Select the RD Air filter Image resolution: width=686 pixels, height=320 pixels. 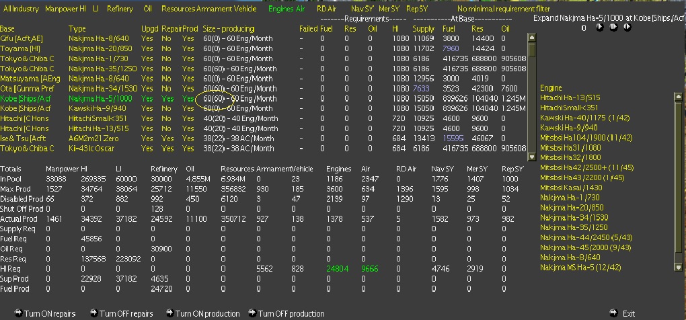pos(327,9)
